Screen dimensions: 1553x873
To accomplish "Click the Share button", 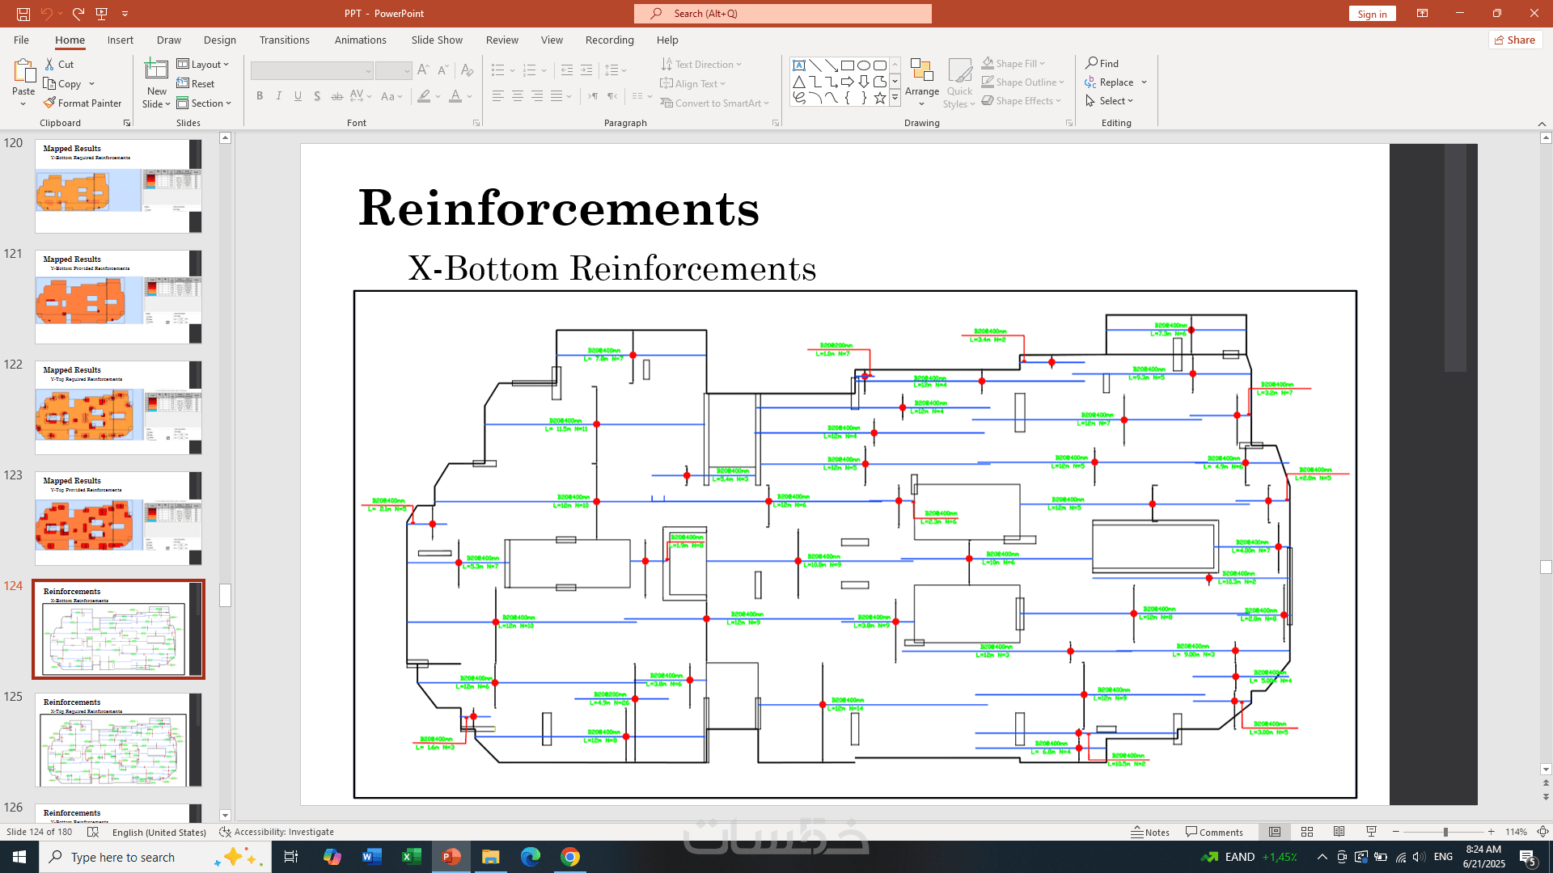I will point(1515,40).
